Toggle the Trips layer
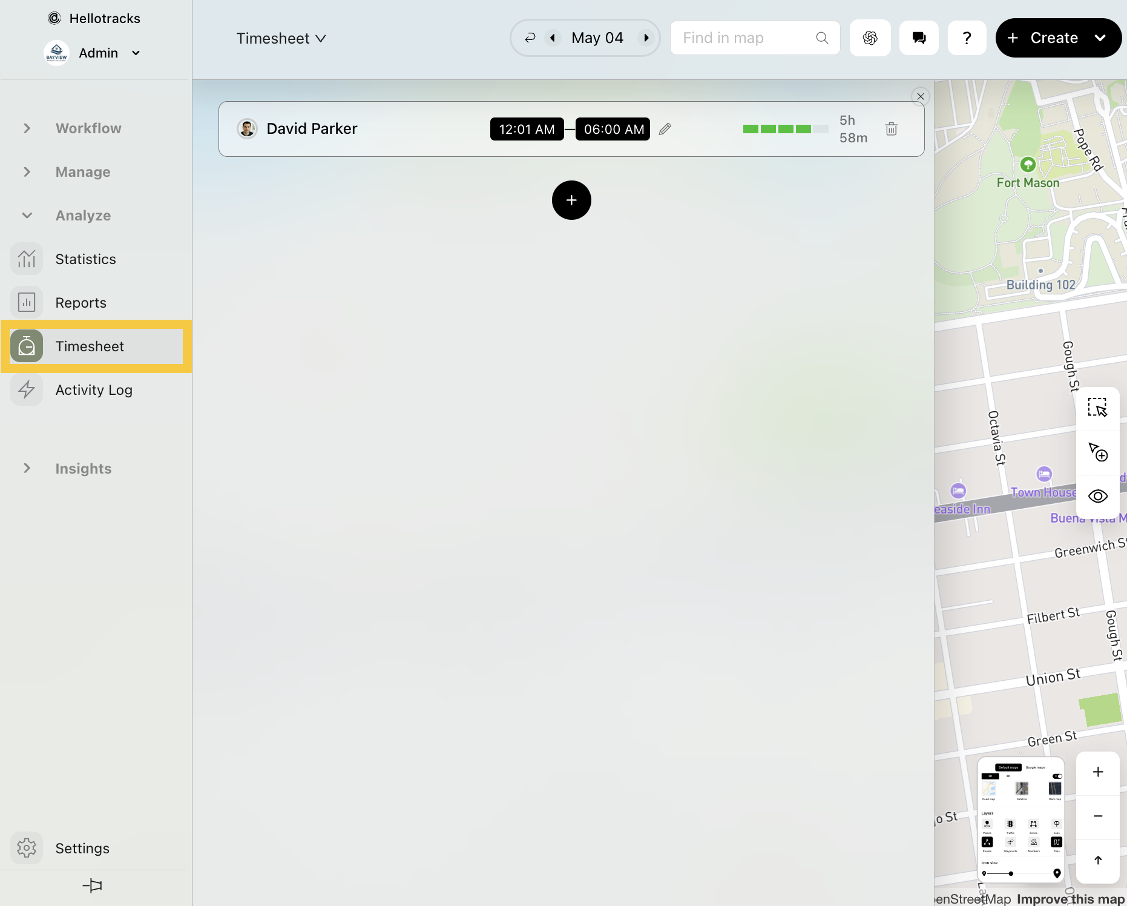 point(1057,842)
